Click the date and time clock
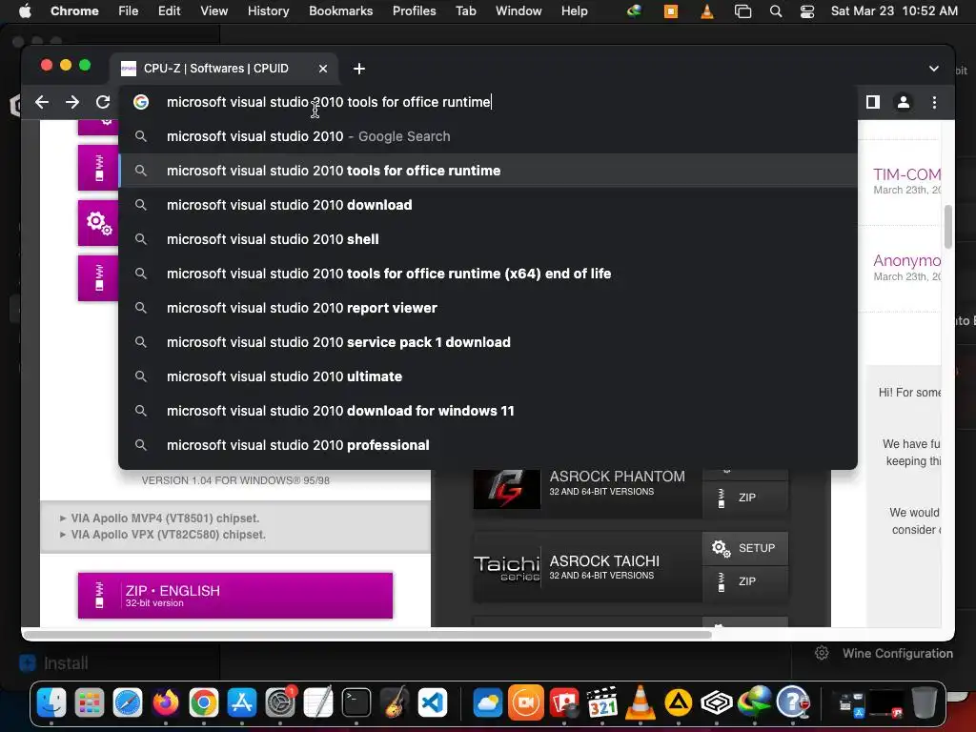Image resolution: width=976 pixels, height=732 pixels. 894,10
